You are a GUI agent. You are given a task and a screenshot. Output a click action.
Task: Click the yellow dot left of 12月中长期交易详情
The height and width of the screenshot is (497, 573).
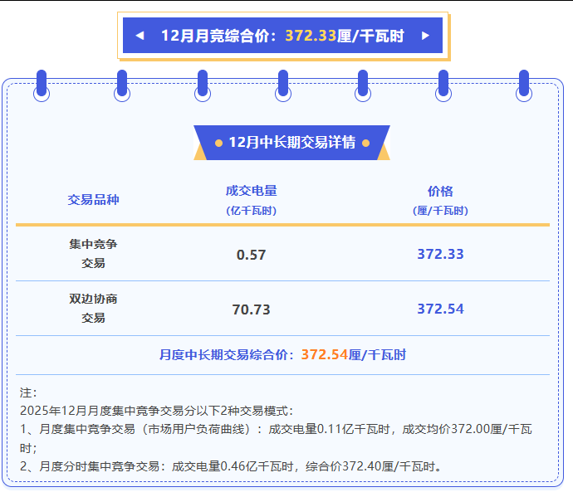(218, 143)
